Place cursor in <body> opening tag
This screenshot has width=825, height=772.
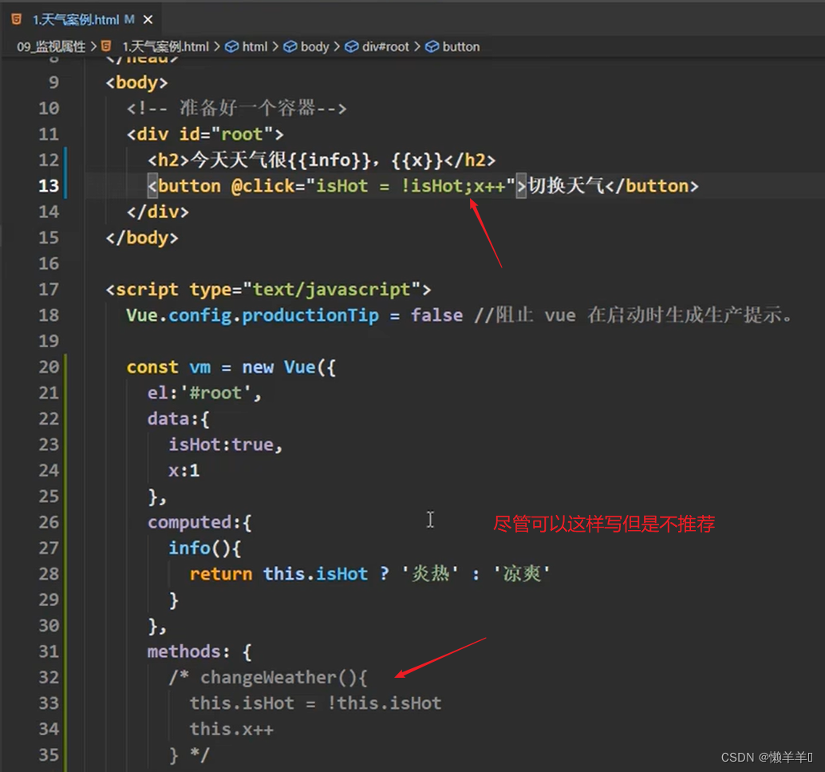pyautogui.click(x=136, y=83)
